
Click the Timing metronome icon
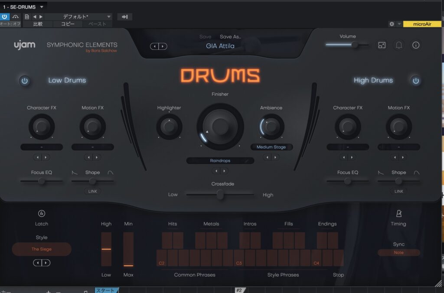(398, 213)
